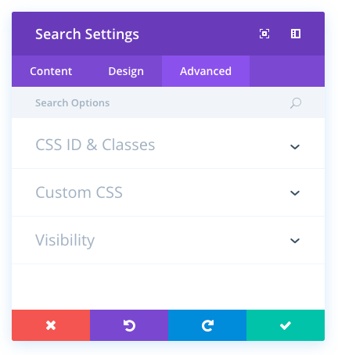Redo the change using blue arrow
Screen dimensions: 338x355
207,325
